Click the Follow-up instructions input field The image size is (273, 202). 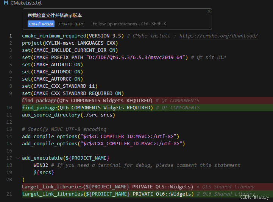click(129, 24)
